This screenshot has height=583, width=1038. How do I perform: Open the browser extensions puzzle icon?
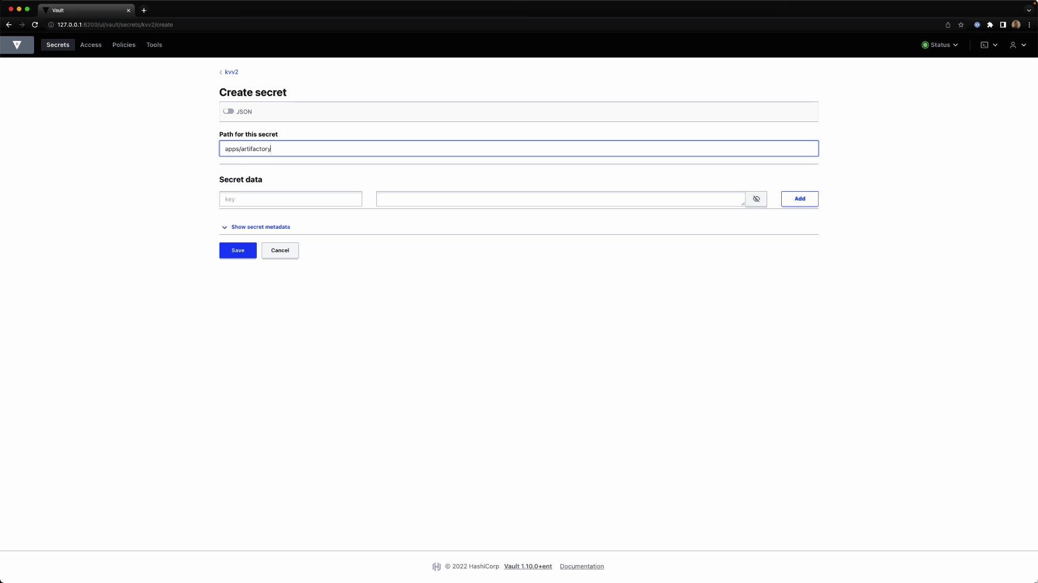[x=990, y=25]
